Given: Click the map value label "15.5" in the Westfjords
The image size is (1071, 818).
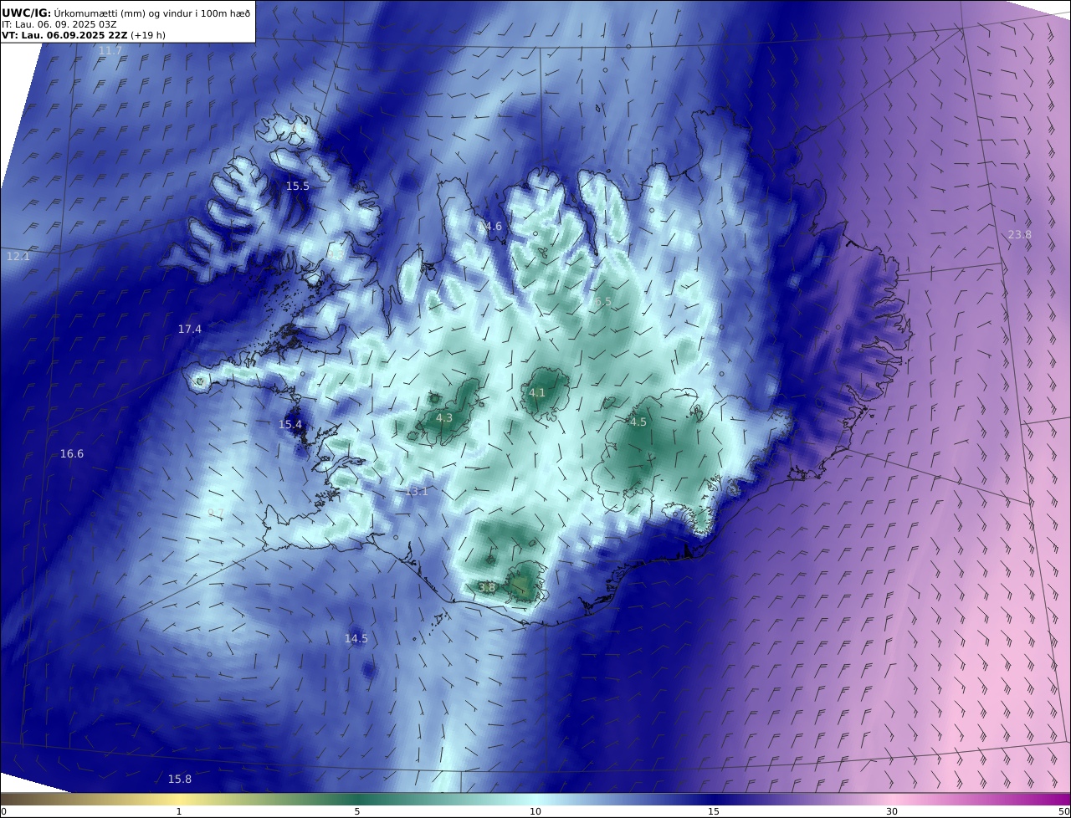Looking at the screenshot, I should (x=298, y=186).
